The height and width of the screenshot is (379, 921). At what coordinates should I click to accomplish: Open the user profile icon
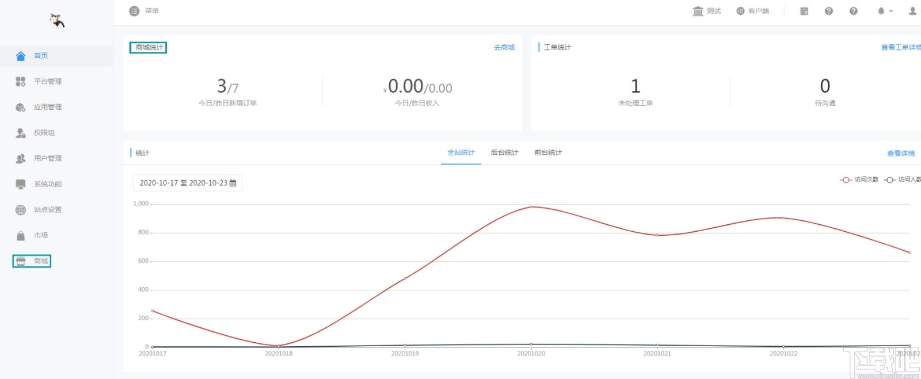click(x=912, y=11)
